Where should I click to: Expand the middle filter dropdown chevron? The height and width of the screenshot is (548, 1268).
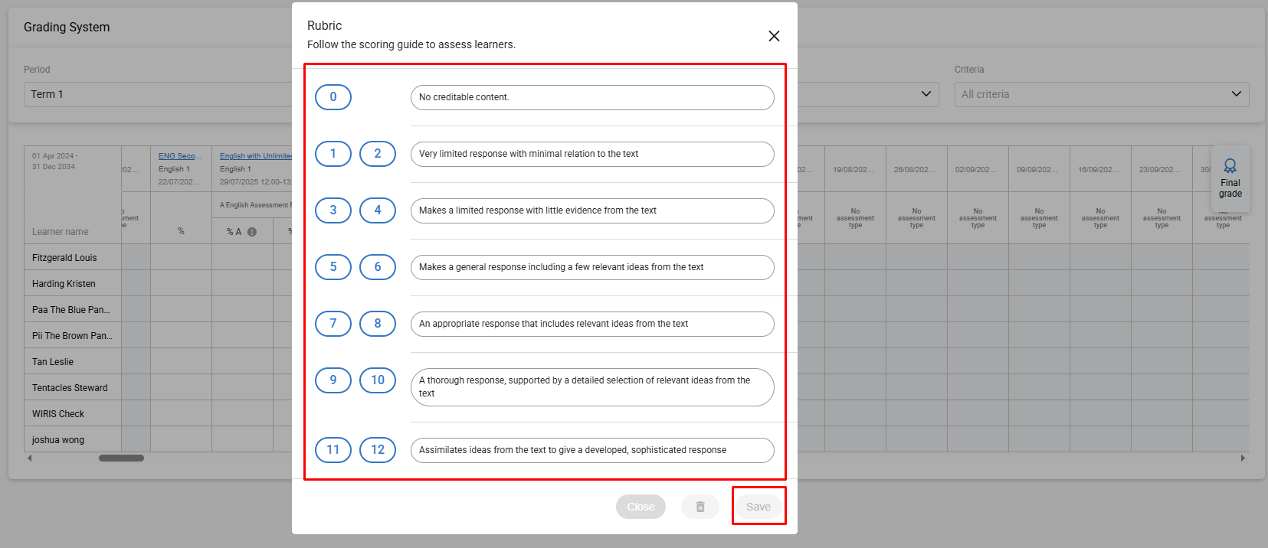tap(926, 94)
